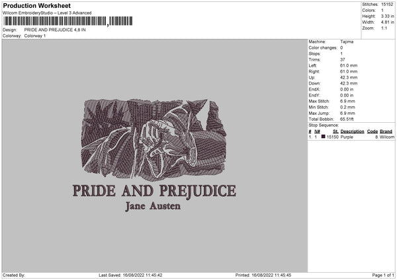Click the 'Colors:' label at top right
Viewport: 397px width, 280px height.
[369, 11]
